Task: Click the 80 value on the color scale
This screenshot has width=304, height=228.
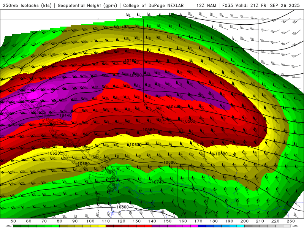Action: (x=60, y=221)
